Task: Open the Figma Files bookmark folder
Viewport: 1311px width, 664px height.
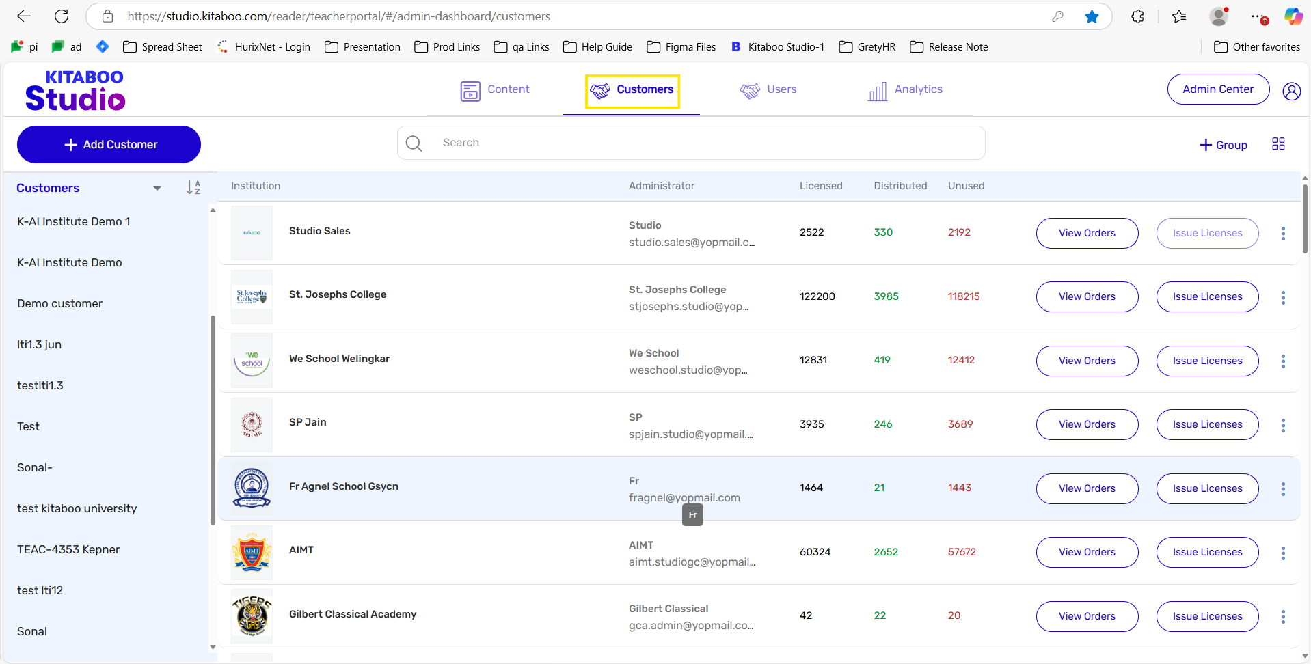Action: pyautogui.click(x=681, y=46)
